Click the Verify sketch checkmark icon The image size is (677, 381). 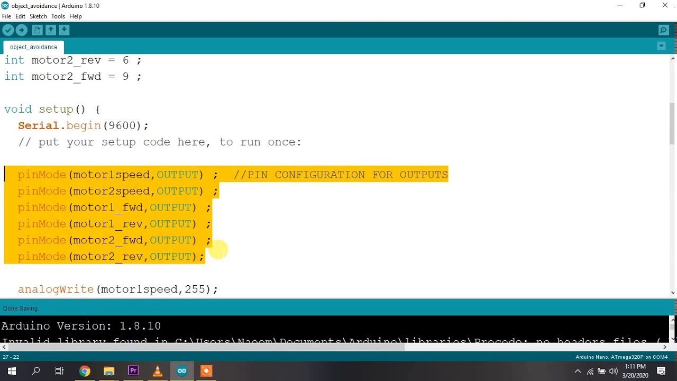point(8,30)
